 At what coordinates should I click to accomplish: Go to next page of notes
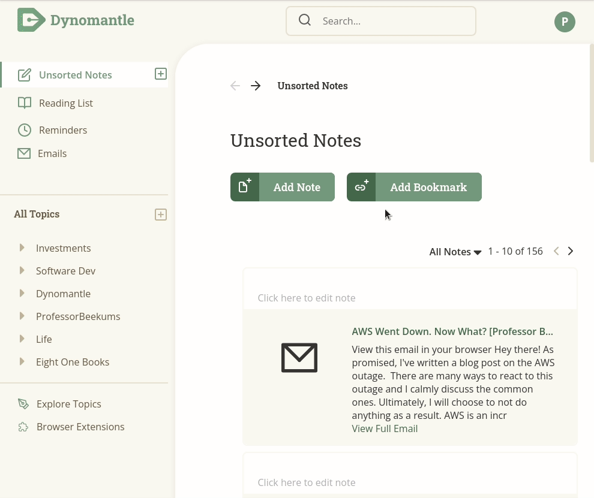tap(571, 251)
